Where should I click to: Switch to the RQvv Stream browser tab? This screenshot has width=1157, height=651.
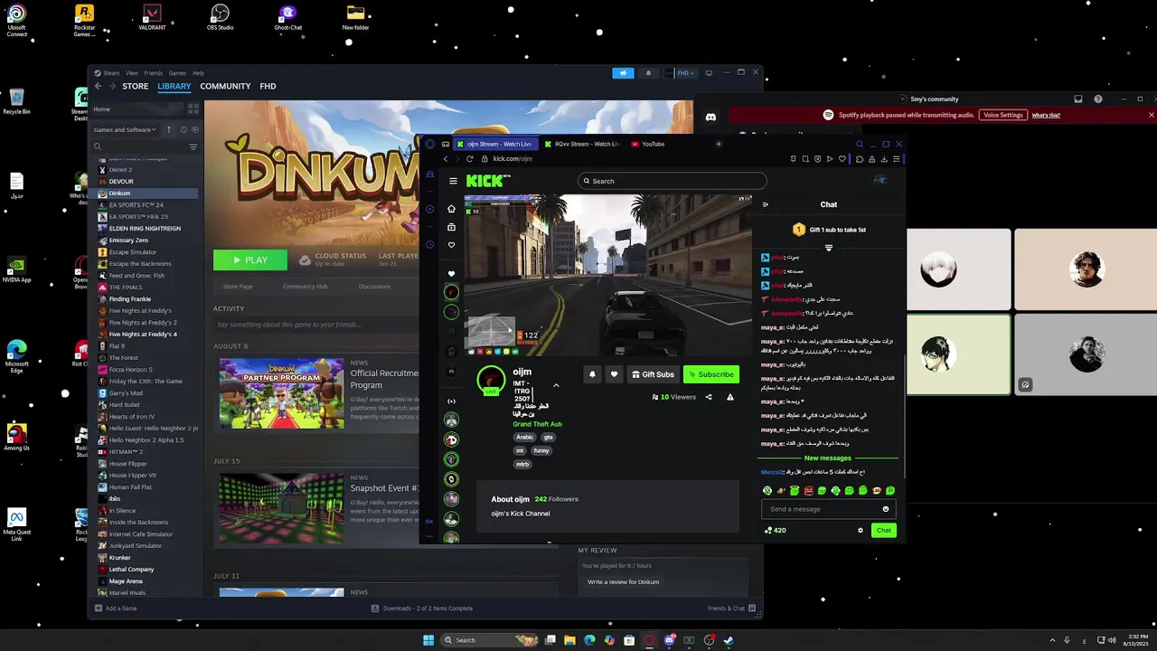(582, 144)
